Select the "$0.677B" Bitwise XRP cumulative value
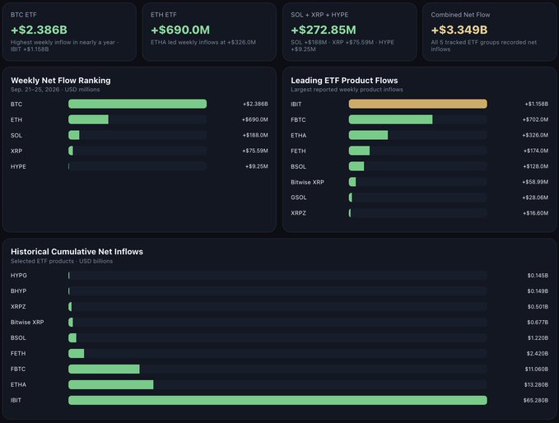Screen dimensions: 559x423 click(x=538, y=322)
